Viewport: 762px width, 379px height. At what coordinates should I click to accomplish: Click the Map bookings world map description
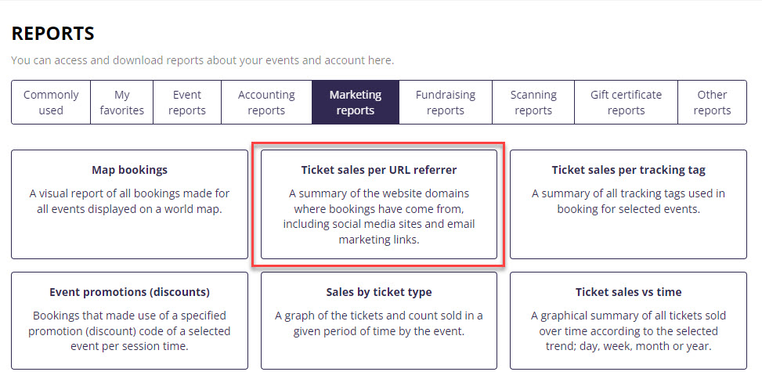pyautogui.click(x=129, y=201)
